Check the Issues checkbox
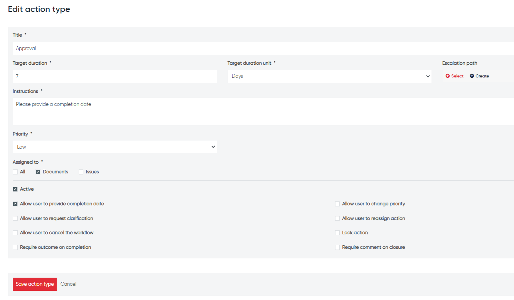This screenshot has width=514, height=300. pos(81,172)
